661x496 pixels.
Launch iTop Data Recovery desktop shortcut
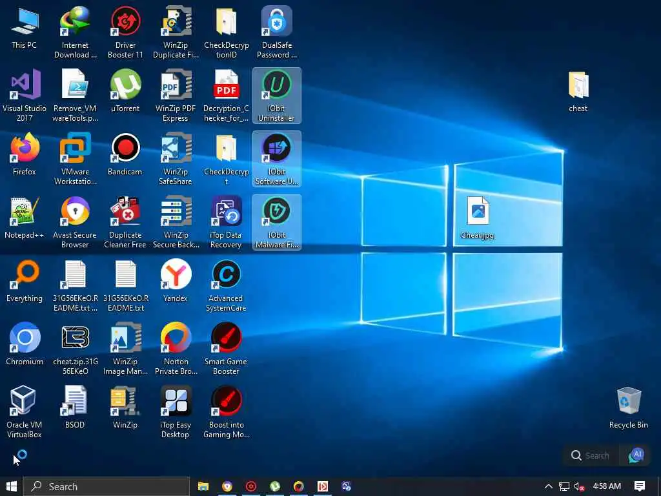(226, 222)
